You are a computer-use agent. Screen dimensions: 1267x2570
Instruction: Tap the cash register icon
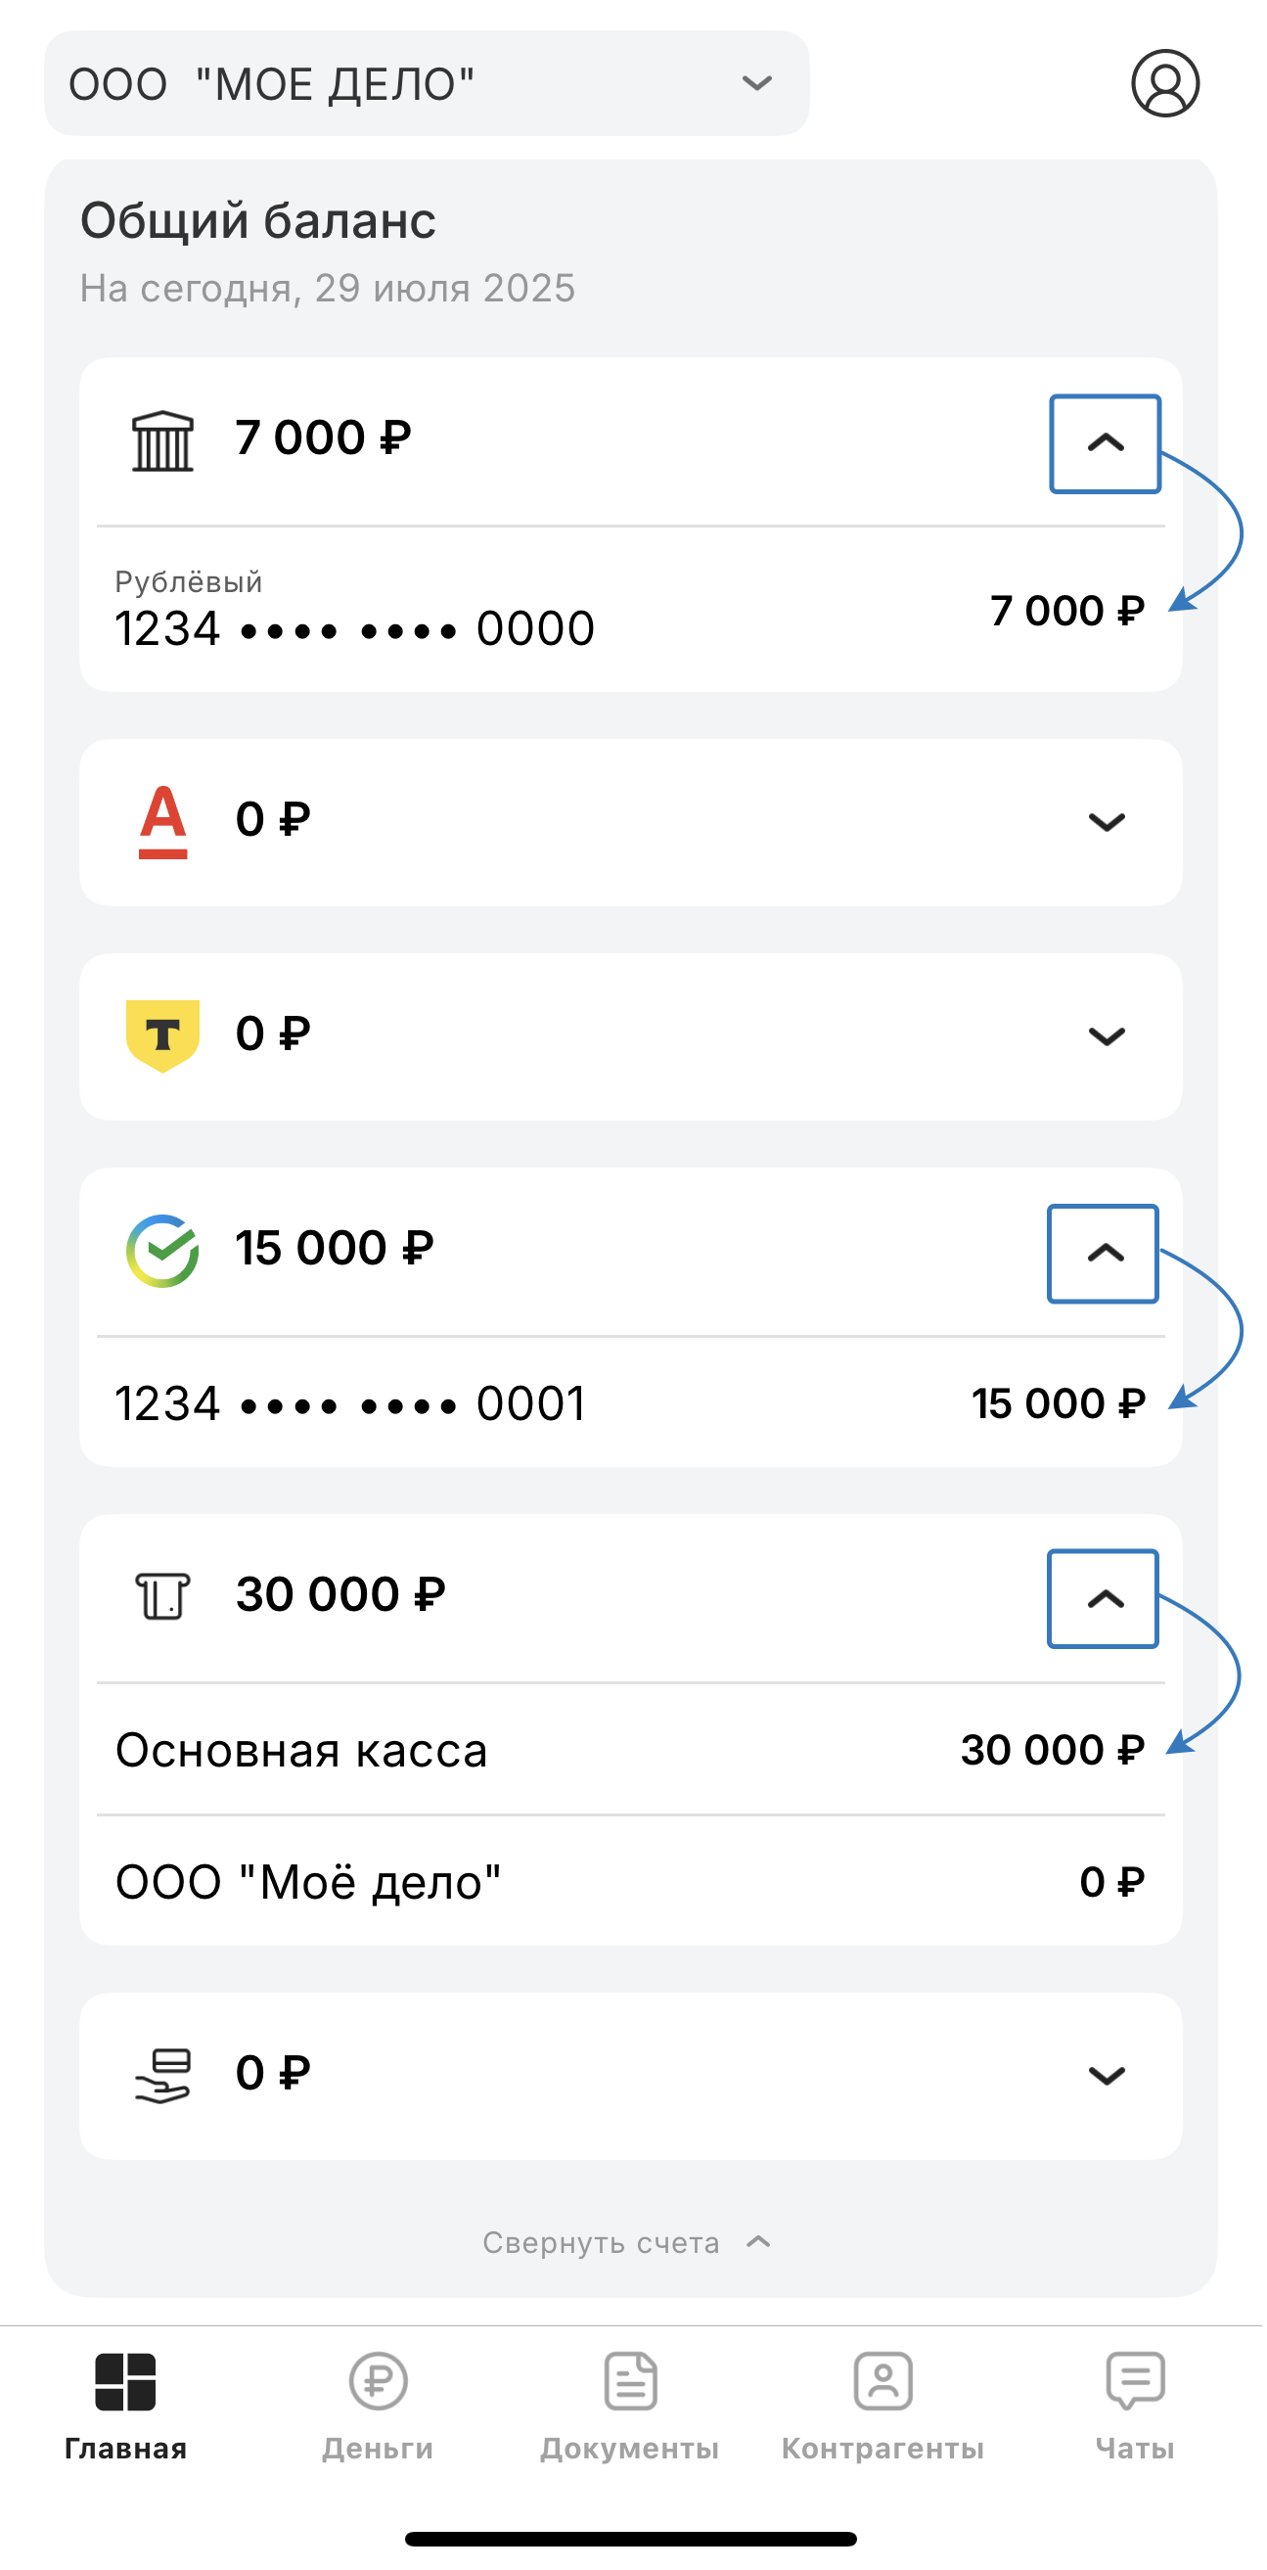click(x=162, y=1595)
